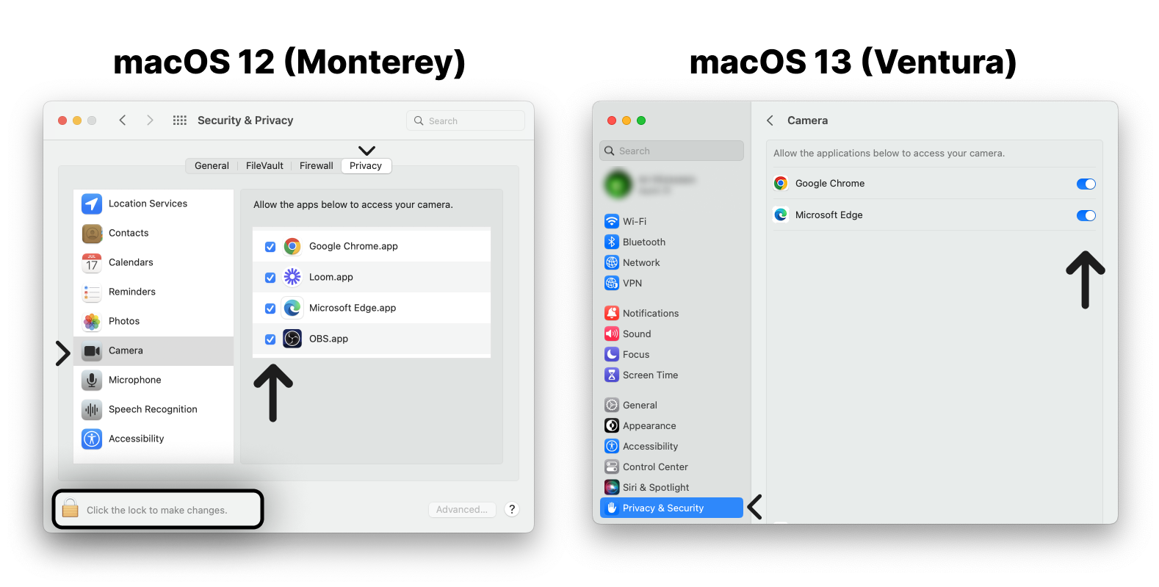Click forward chevron in Security & Privacy

pos(150,120)
